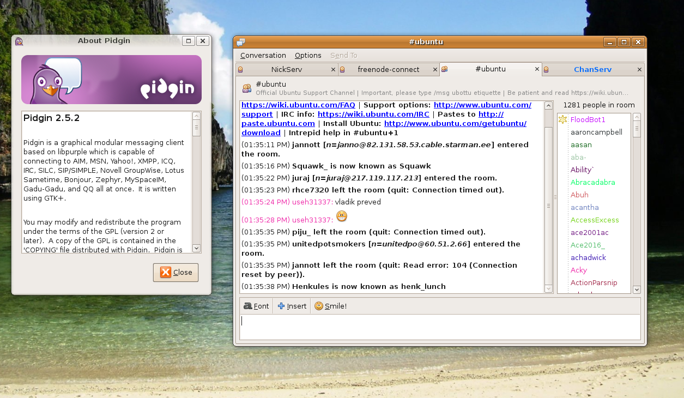Open the Font formatting menu
The height and width of the screenshot is (398, 684).
click(x=256, y=306)
